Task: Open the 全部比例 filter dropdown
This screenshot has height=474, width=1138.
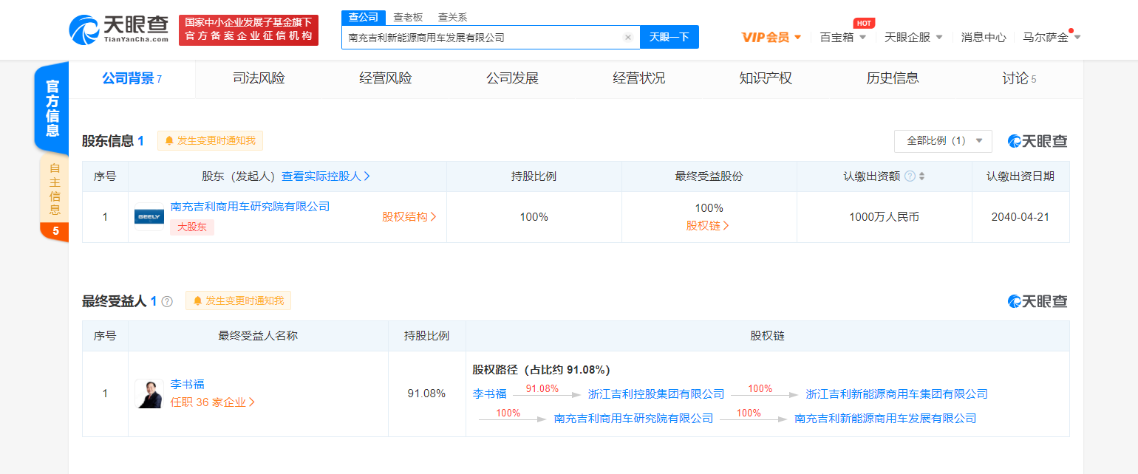Action: [x=942, y=140]
